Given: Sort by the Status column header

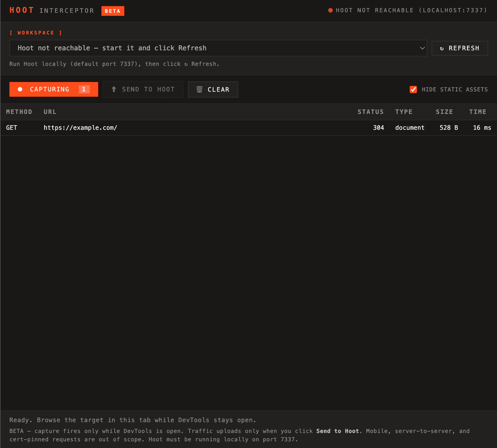Looking at the screenshot, I should point(371,112).
